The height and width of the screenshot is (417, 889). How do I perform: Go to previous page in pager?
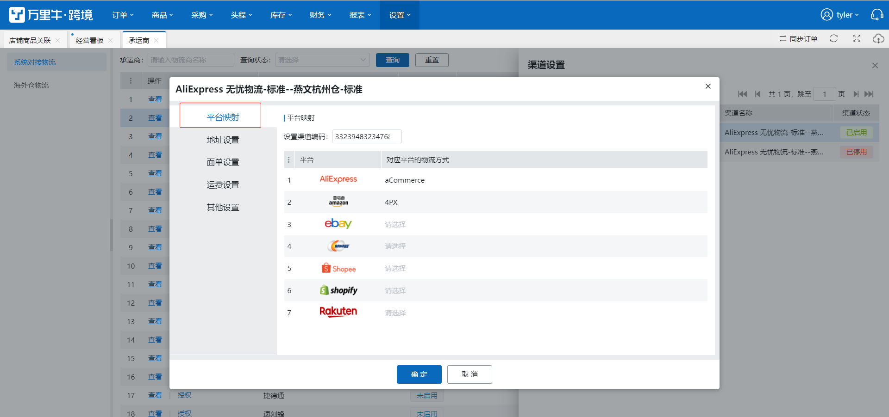pos(758,94)
